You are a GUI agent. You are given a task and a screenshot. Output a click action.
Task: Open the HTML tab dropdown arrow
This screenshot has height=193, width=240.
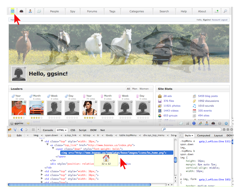[x=65, y=130]
